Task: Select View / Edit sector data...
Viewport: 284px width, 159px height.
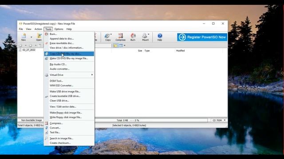Action: [x=69, y=106]
